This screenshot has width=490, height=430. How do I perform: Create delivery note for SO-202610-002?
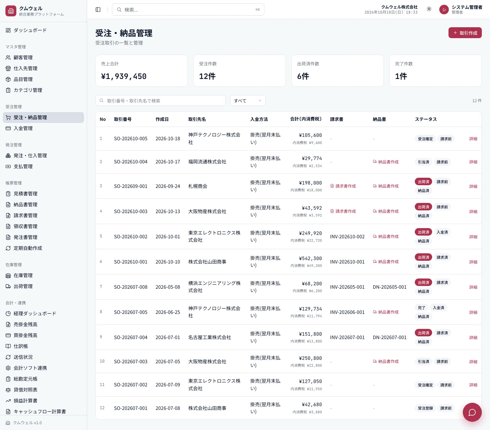386,237
